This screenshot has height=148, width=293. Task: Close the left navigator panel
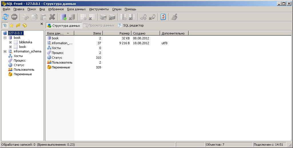tap(42, 24)
